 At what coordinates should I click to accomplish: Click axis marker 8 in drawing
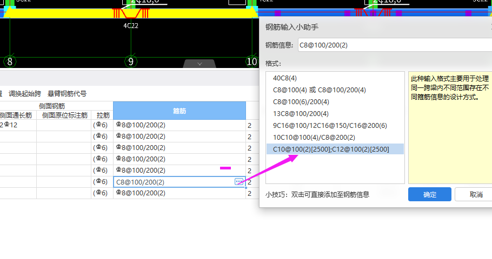point(10,62)
